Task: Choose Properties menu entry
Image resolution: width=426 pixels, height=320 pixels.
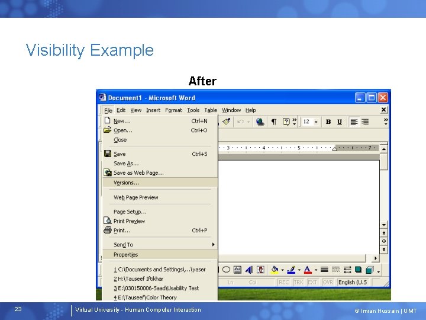Action: coord(160,255)
